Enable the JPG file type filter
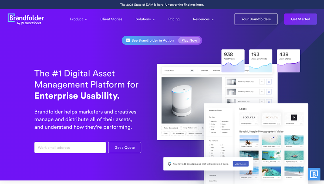 (209, 144)
